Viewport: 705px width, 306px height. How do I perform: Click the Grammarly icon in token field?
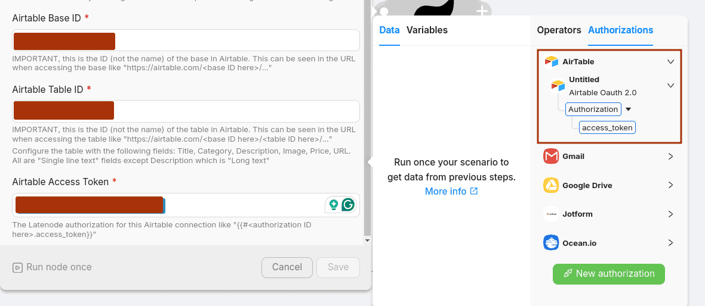[x=348, y=205]
